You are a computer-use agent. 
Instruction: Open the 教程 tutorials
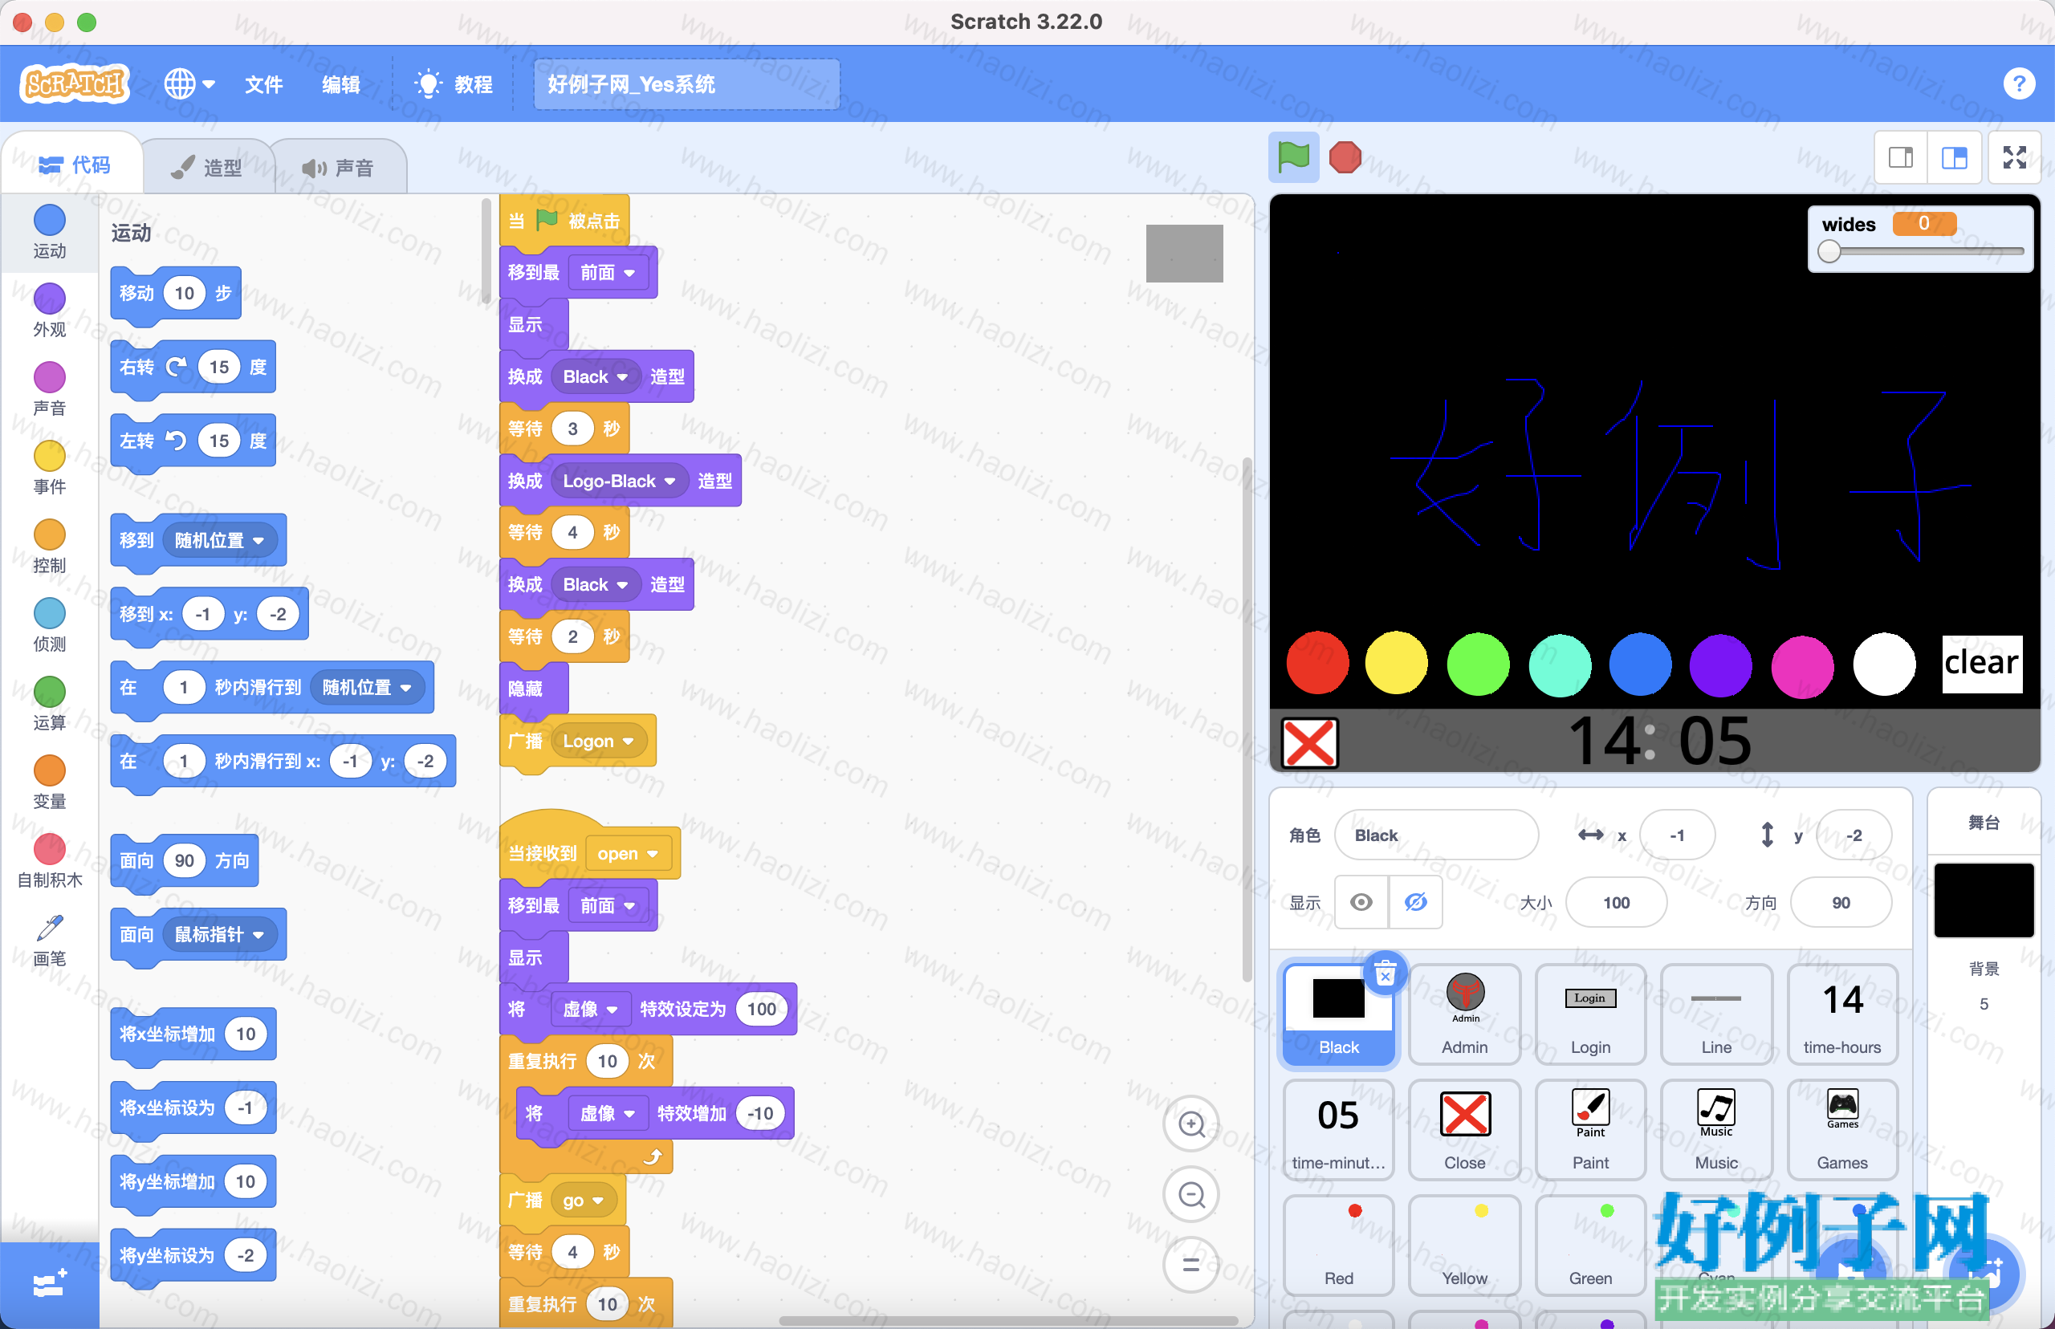tap(454, 83)
